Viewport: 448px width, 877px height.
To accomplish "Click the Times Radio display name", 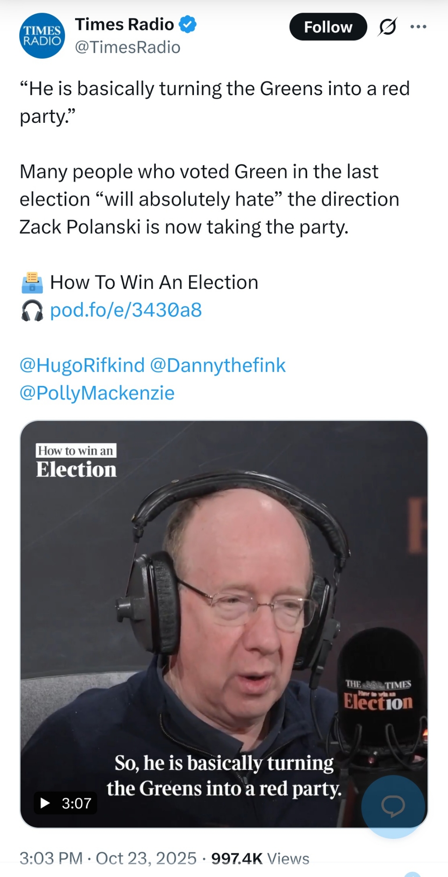I will (x=125, y=25).
